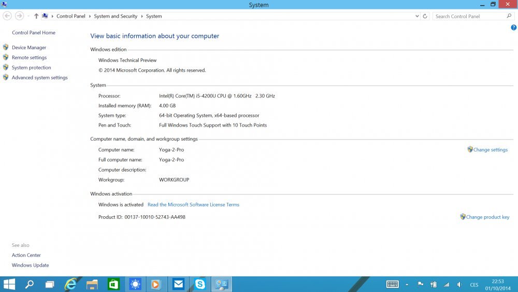
Task: Go forward with the Forward arrow
Action: 20,16
